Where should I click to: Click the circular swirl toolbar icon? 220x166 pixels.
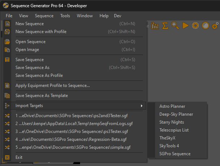pos(195,26)
